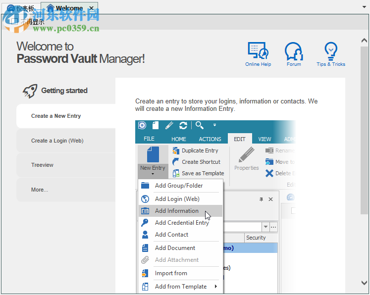Choose Add Attachment in the menu
The height and width of the screenshot is (295, 370).
tap(180, 260)
